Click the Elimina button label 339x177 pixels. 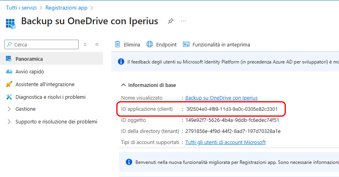(132, 44)
